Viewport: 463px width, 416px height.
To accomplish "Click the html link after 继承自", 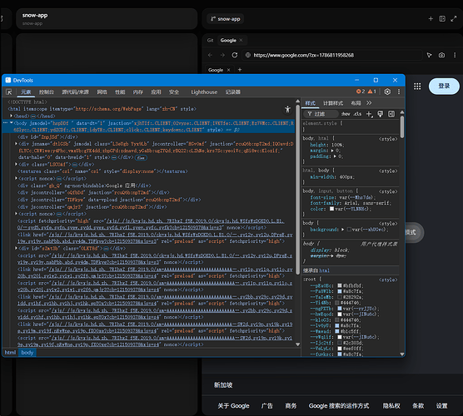I will click(x=324, y=270).
